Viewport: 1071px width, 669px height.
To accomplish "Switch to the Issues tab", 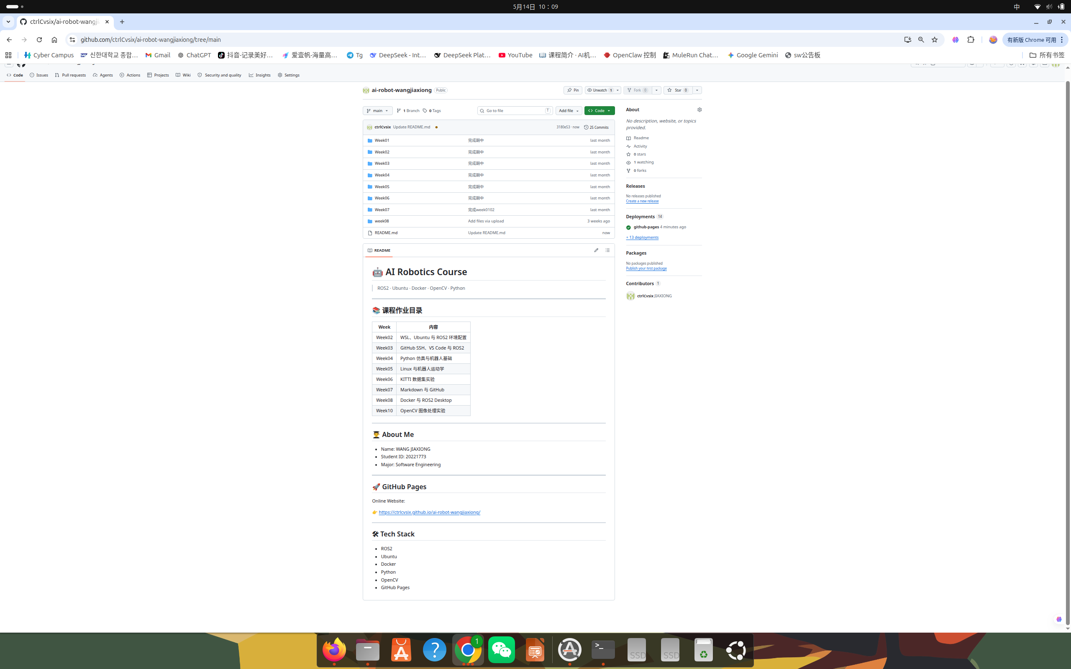I will (39, 75).
